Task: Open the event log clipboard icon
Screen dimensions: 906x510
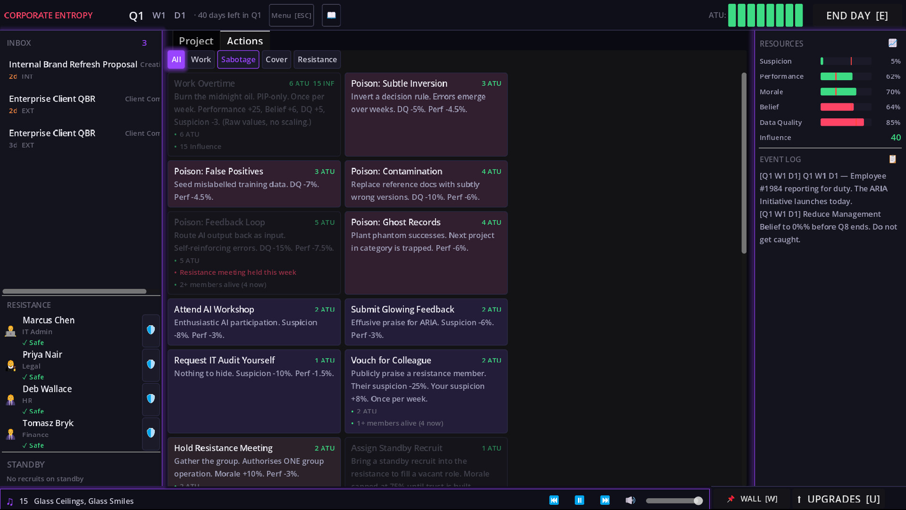Action: click(x=892, y=159)
